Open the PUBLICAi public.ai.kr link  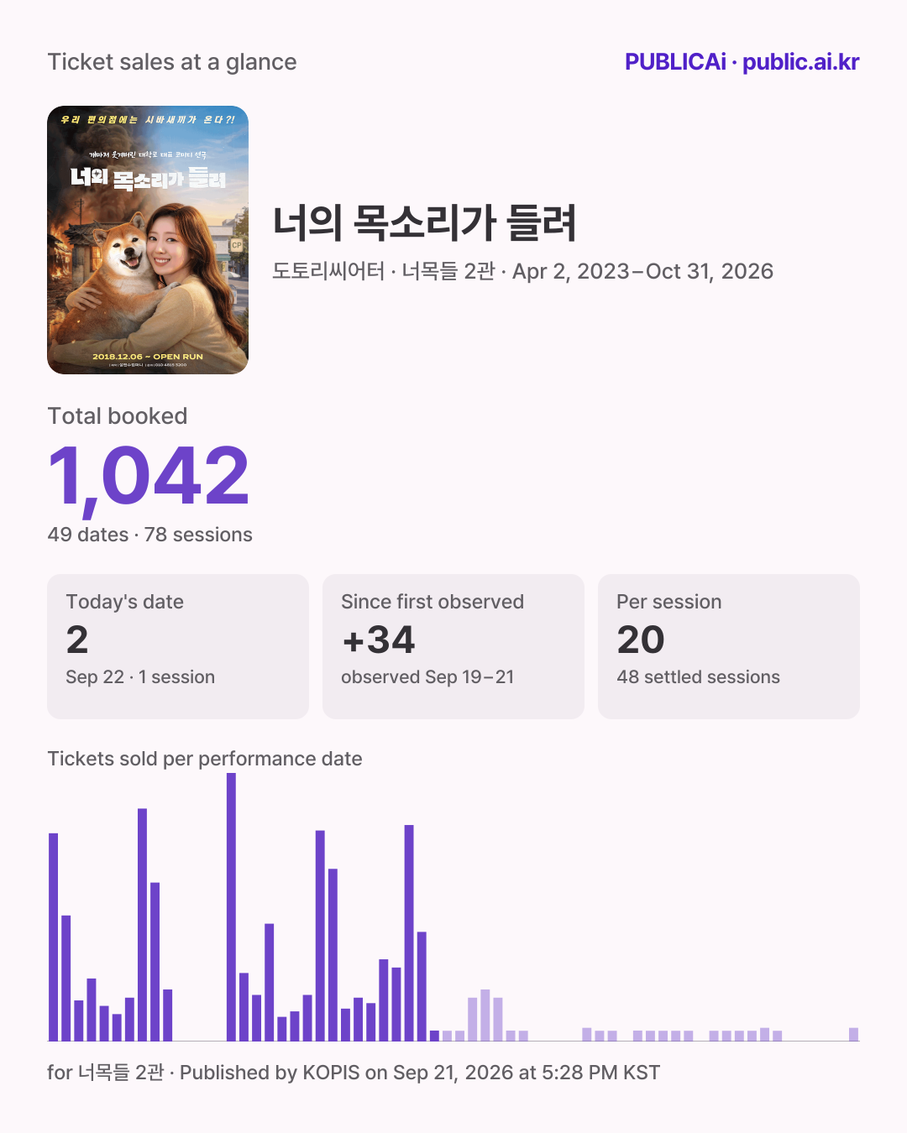click(x=742, y=62)
